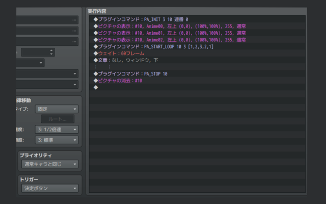
Task: Open the 決定ボタン trigger dropdown
Action: point(50,188)
